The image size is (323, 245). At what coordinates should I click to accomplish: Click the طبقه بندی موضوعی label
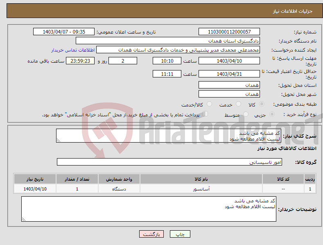(295, 104)
